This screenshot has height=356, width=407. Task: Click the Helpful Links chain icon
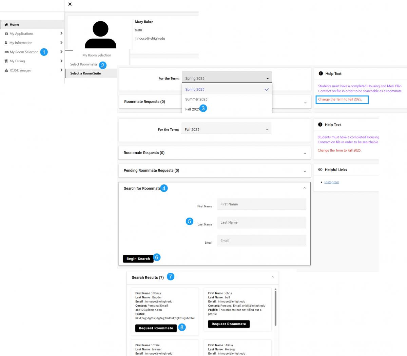pyautogui.click(x=320, y=170)
